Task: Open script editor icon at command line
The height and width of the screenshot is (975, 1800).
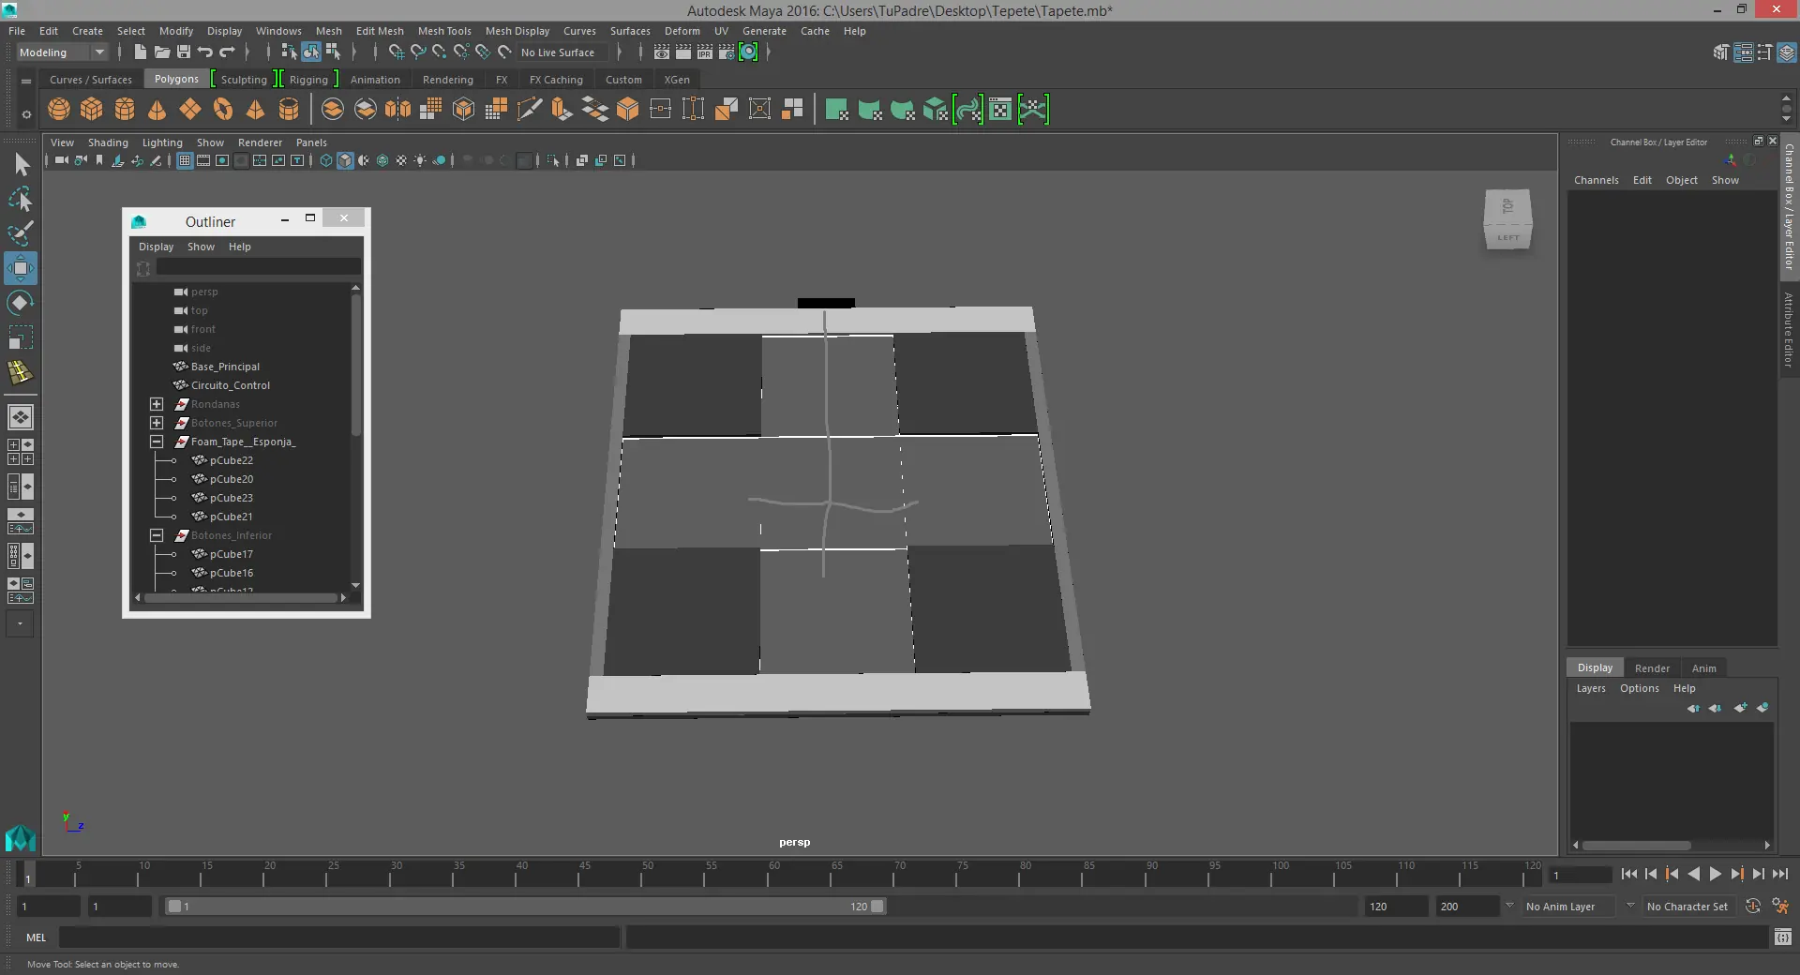Action: pyautogui.click(x=1783, y=937)
